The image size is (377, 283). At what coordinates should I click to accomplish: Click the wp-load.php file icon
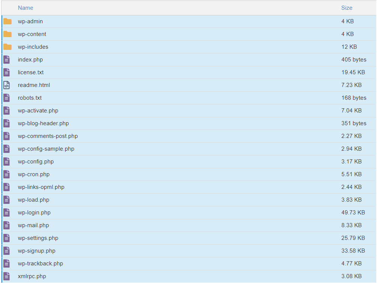tap(7, 200)
